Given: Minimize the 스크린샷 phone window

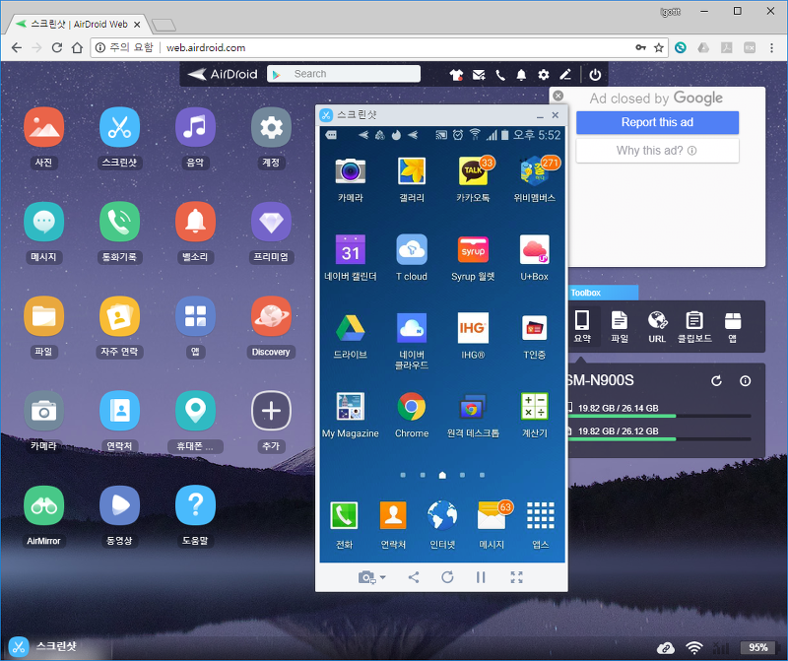Looking at the screenshot, I should [540, 115].
